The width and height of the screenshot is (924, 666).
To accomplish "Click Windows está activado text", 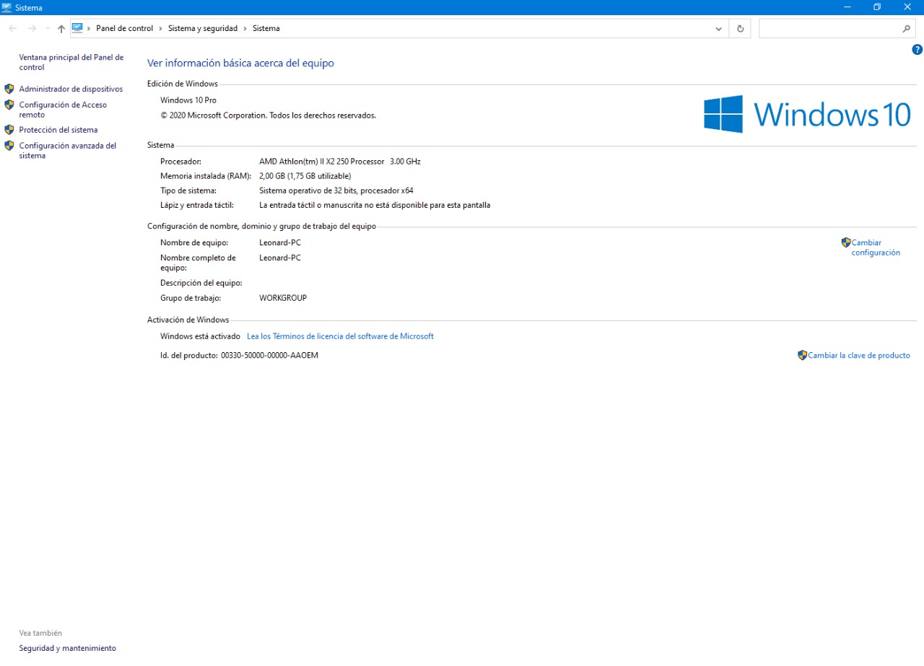I will pos(200,336).
